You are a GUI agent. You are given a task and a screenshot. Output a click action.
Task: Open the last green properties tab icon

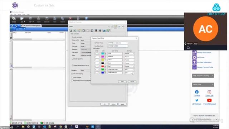tap(108, 30)
